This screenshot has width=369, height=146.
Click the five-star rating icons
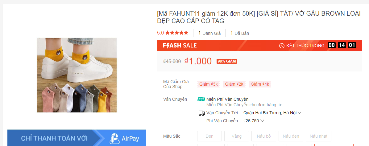pos(177,33)
